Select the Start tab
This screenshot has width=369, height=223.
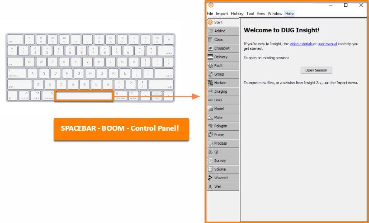point(223,22)
